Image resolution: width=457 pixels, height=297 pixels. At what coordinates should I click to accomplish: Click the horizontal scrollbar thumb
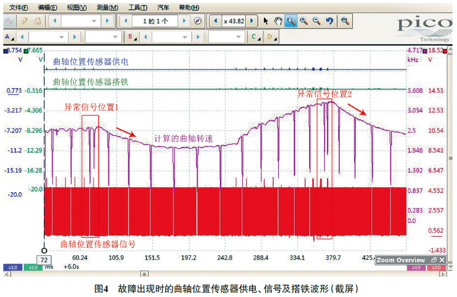pyautogui.click(x=144, y=274)
